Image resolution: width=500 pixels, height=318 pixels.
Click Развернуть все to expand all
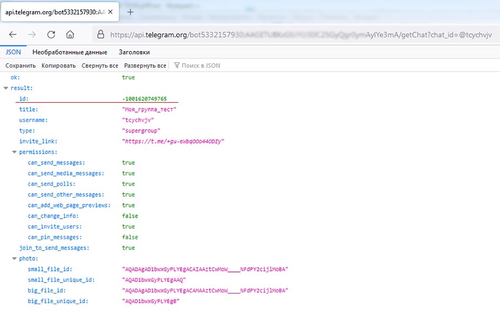(x=145, y=65)
